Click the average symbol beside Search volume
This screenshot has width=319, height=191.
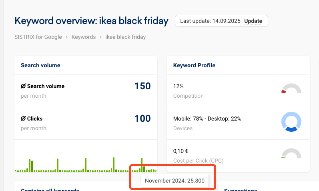point(23,86)
